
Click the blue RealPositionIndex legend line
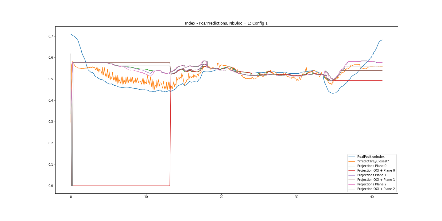(x=352, y=157)
